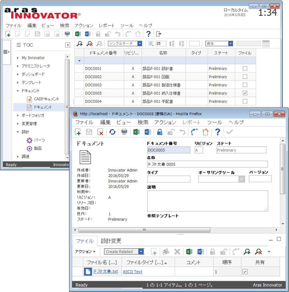Click the horizontal scrollbar in the document form
This screenshot has width=289, height=292.
coord(144,230)
